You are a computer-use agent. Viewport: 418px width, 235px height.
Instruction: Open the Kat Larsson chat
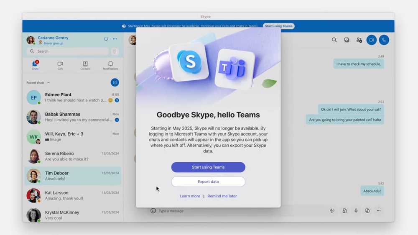(x=72, y=196)
